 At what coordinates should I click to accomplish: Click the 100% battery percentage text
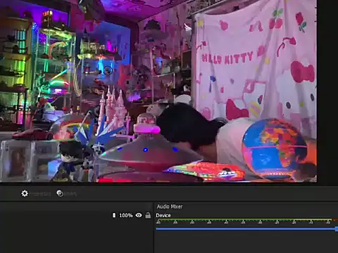pos(126,215)
